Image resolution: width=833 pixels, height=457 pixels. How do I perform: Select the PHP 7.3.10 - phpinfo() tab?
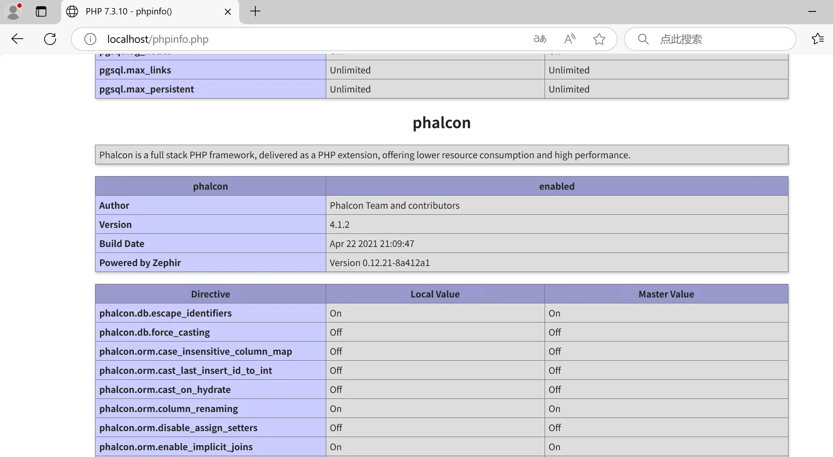tap(150, 12)
